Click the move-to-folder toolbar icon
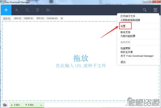 tap(48, 10)
